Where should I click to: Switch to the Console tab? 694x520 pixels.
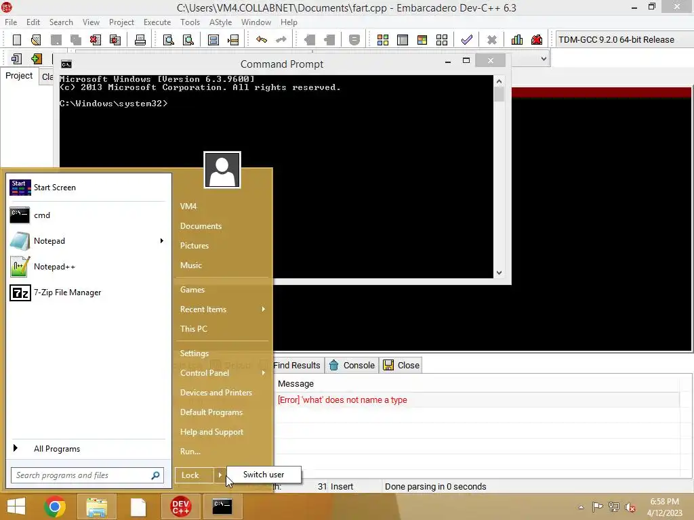pyautogui.click(x=352, y=365)
